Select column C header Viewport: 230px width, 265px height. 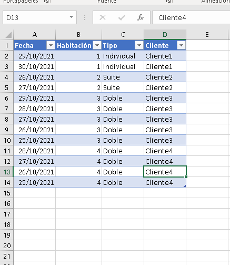[123, 35]
